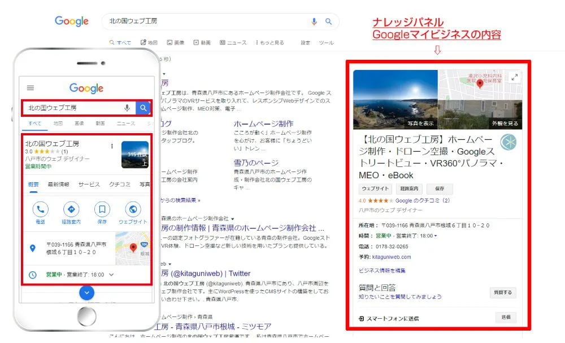
Task: Click the smartphone send icon
Action: (362, 319)
